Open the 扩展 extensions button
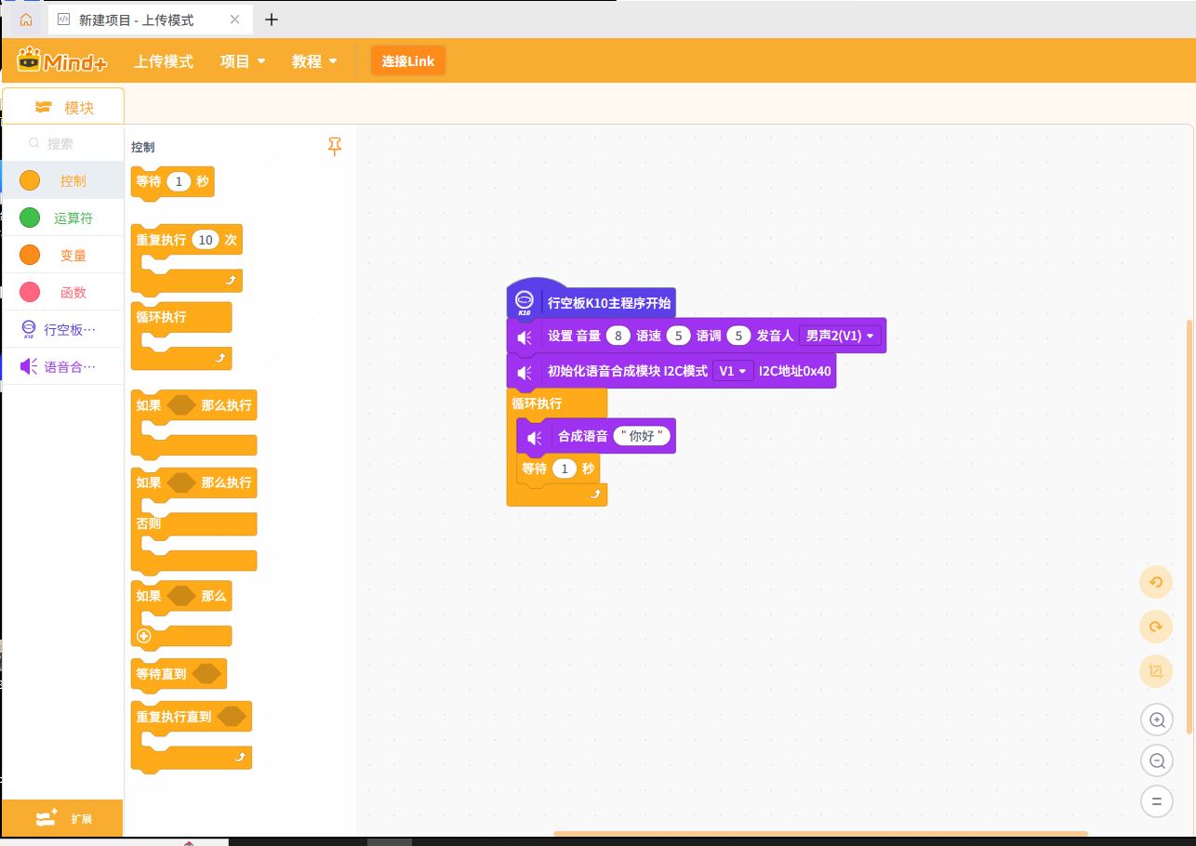This screenshot has width=1196, height=846. point(61,818)
